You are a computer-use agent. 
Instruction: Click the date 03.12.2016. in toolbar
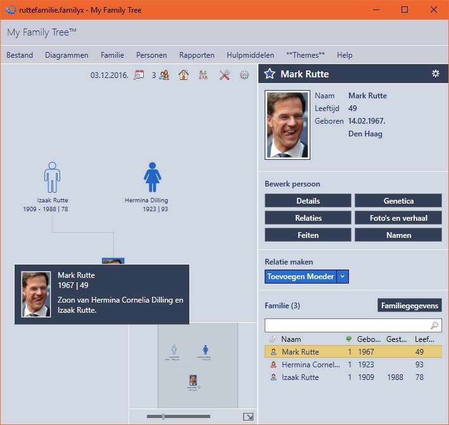pos(109,75)
